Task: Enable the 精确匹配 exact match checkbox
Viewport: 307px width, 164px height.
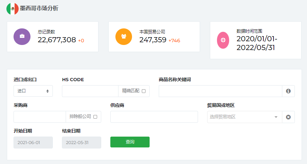Action: click(x=144, y=91)
